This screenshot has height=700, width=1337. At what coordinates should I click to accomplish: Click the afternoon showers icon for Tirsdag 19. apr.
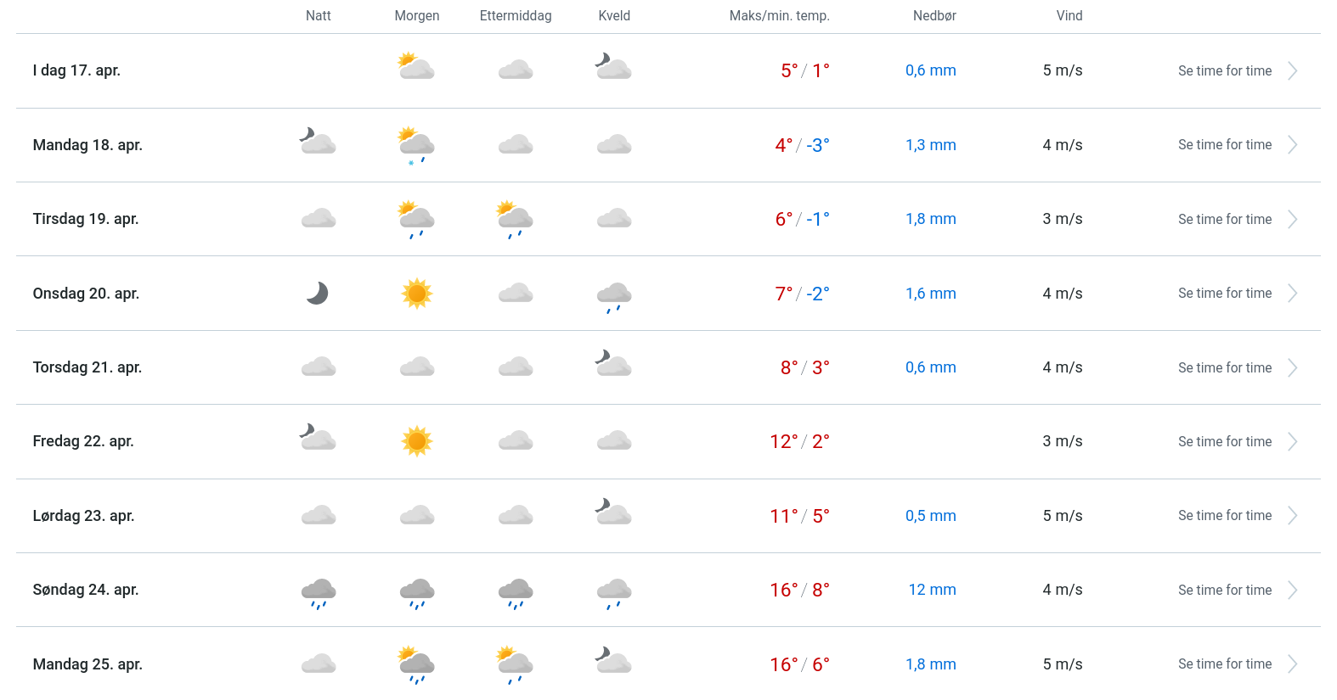515,219
